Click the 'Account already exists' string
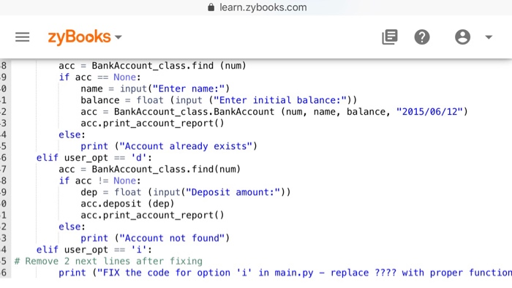 [186, 146]
